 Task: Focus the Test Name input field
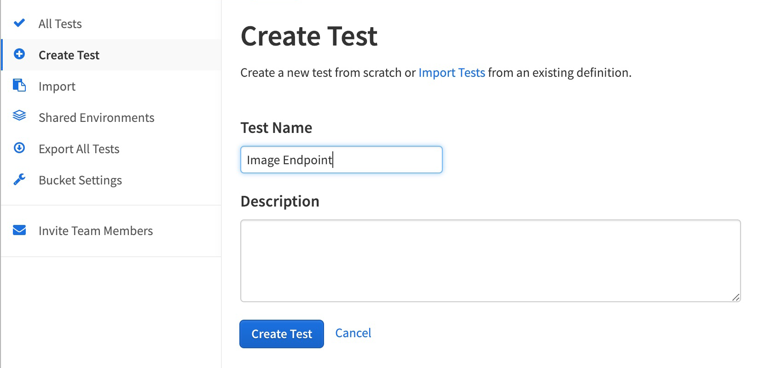click(x=342, y=160)
